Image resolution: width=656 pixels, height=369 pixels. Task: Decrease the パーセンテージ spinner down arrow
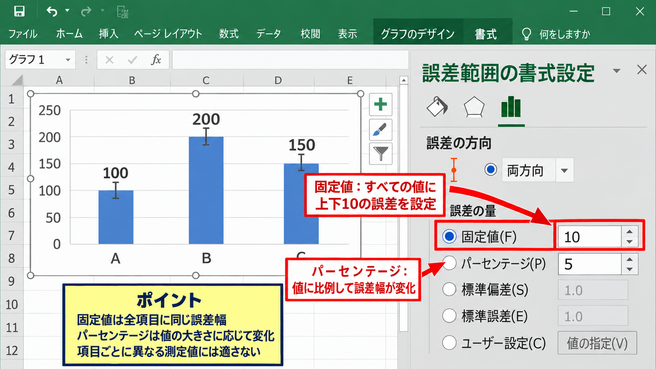coord(629,269)
